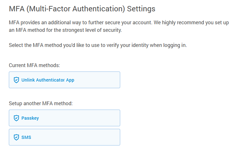Click the 'Current MFA methods:' label
Screen dimensions: 241x154
(x=34, y=65)
